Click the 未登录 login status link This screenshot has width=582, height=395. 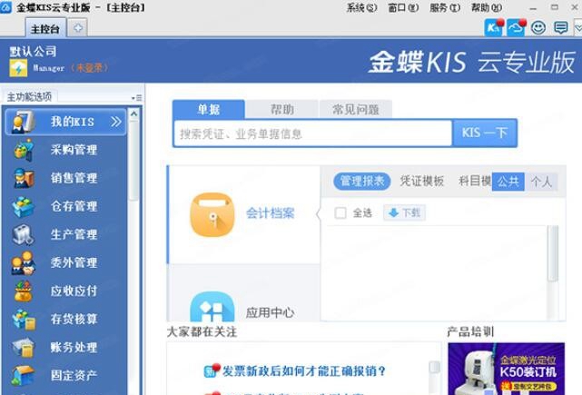click(x=90, y=68)
